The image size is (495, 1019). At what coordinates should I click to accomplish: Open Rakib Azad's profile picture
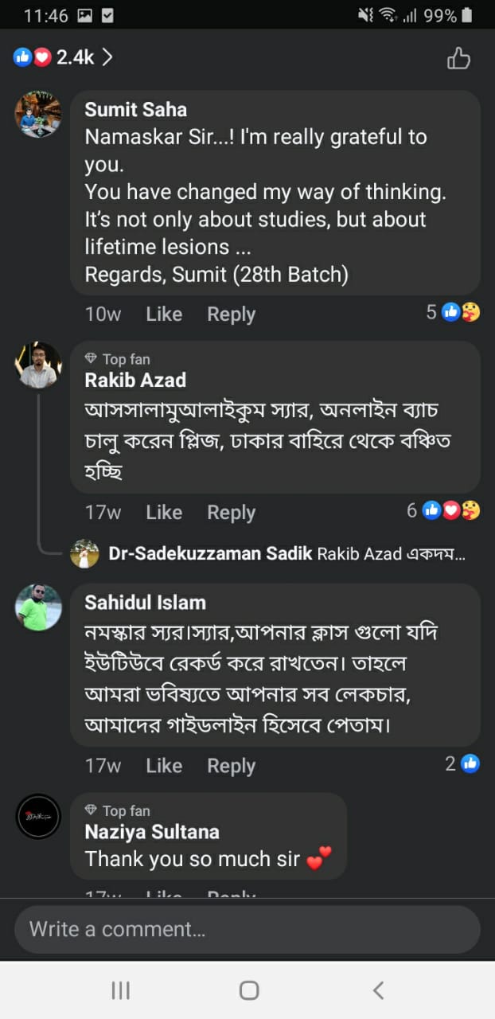[x=38, y=365]
